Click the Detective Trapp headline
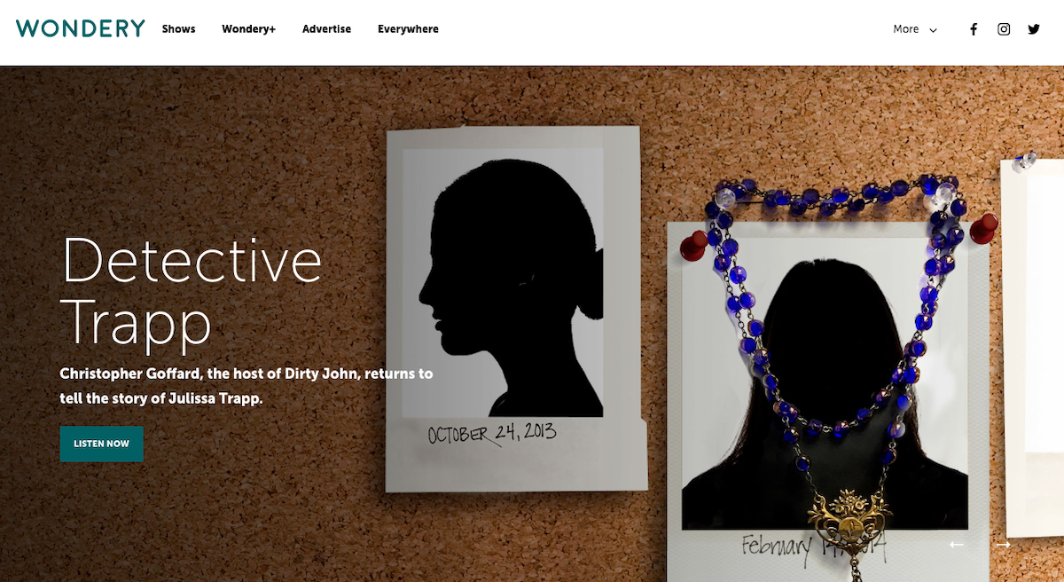 click(x=191, y=291)
